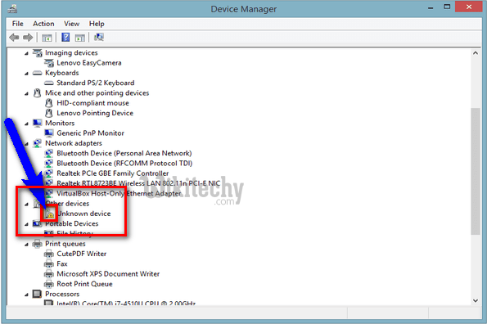Click the Processors category icon

38,294
